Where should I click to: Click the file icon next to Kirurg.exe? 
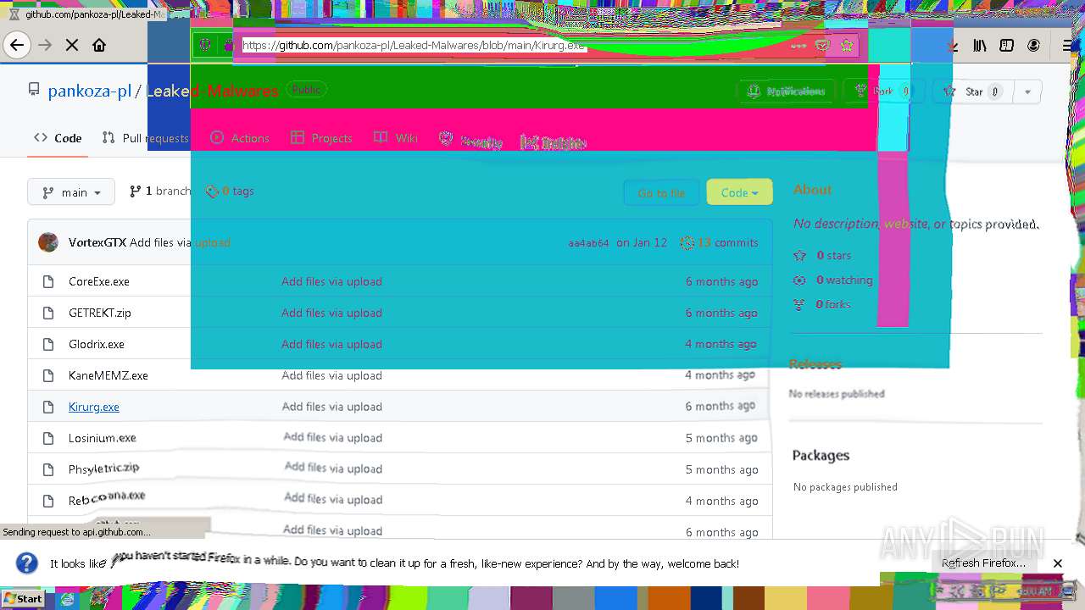tap(49, 407)
